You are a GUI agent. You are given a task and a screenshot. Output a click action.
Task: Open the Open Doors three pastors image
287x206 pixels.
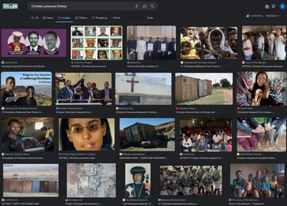(x=34, y=42)
